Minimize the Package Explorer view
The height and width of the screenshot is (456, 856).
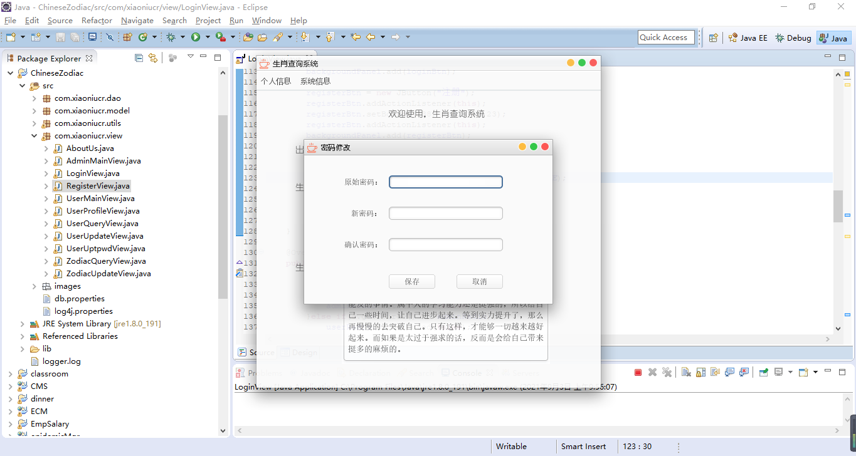(x=204, y=57)
